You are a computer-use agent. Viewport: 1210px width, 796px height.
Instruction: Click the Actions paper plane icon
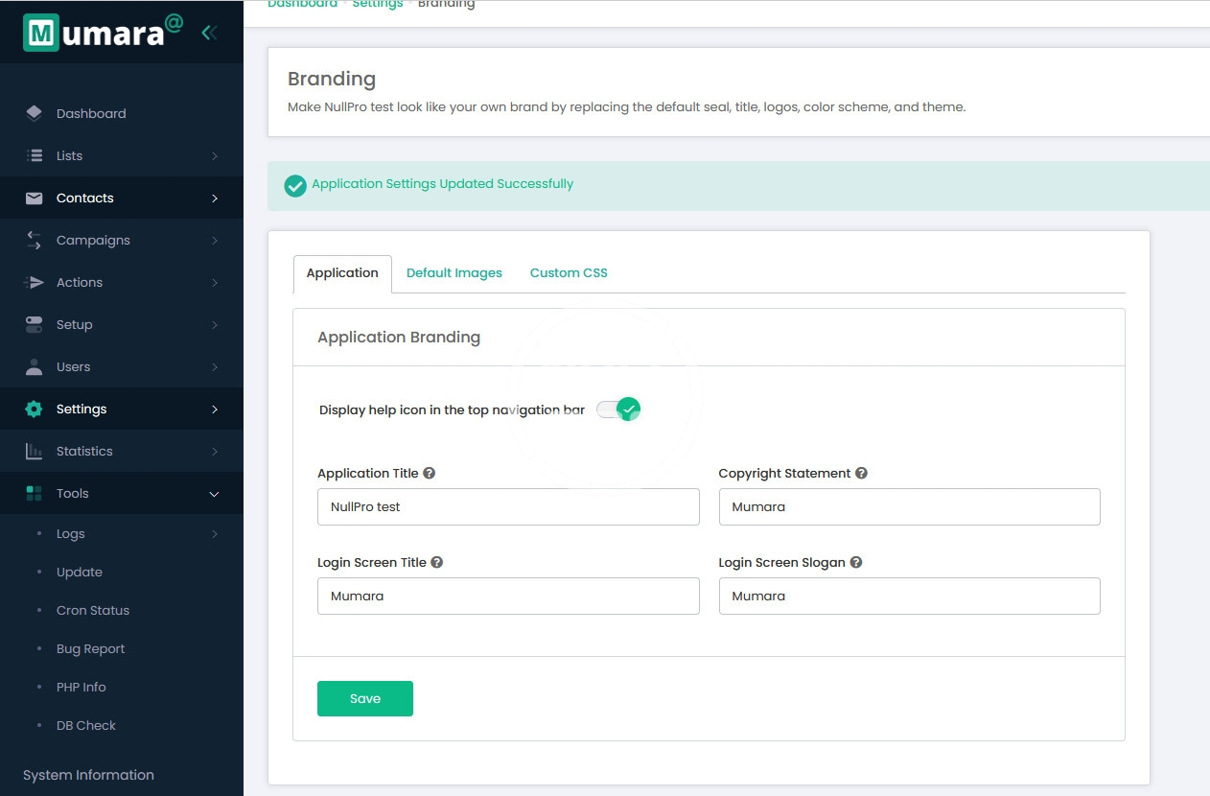[x=35, y=282]
